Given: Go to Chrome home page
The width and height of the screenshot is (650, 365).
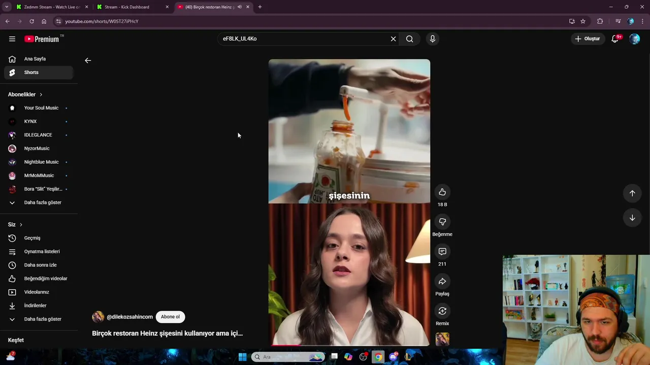Looking at the screenshot, I should click(44, 21).
